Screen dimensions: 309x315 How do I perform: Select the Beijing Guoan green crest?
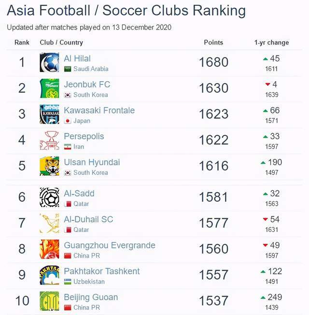click(49, 301)
